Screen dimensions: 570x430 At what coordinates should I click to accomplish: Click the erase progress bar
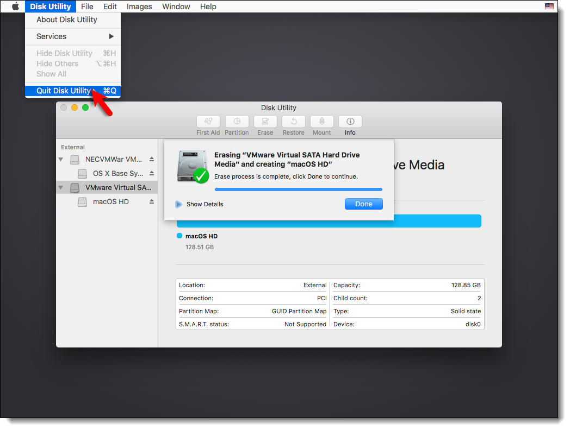[299, 189]
